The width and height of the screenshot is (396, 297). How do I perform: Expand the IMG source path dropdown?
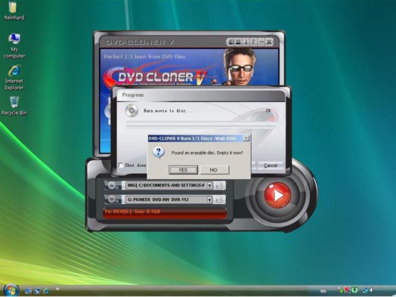[x=209, y=186]
